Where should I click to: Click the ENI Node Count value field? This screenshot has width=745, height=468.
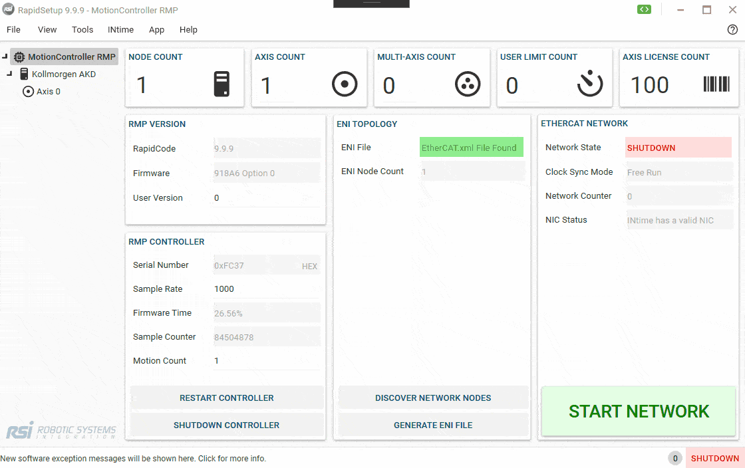472,172
